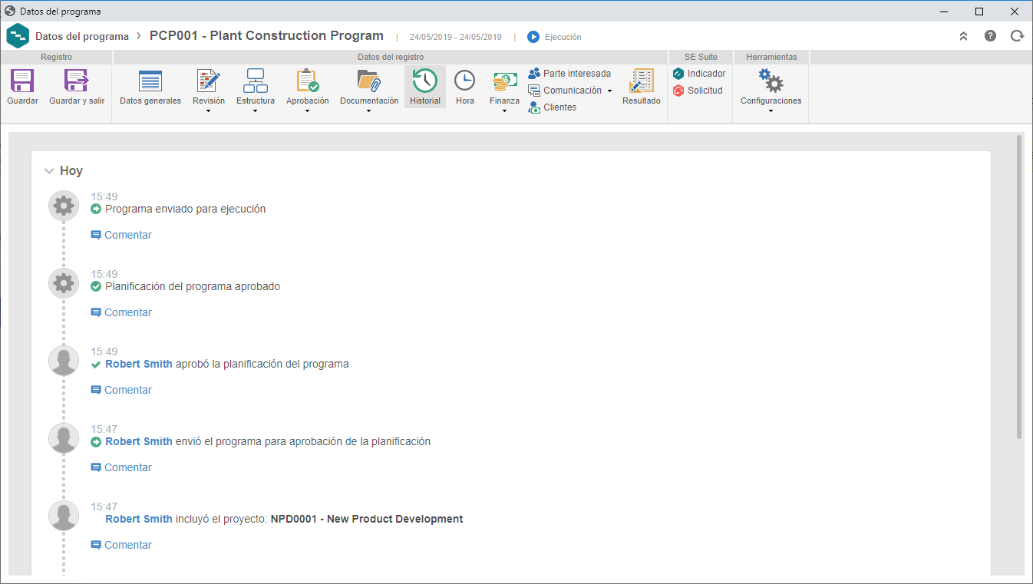Open the Hora clock icon

[465, 81]
